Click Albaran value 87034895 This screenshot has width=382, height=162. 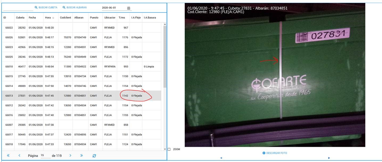point(80,135)
